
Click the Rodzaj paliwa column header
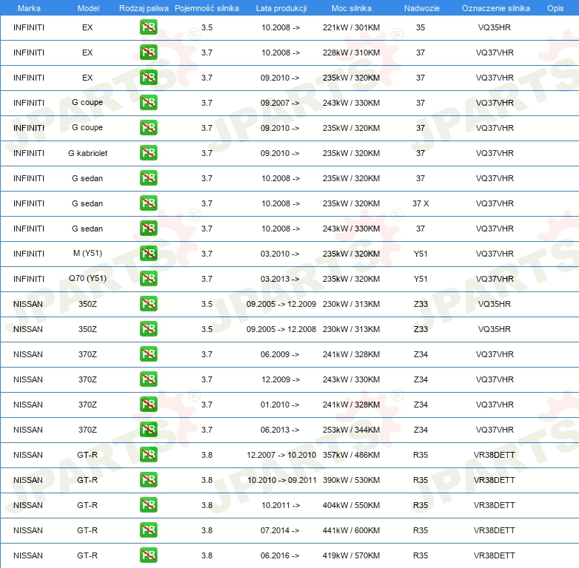tap(144, 8)
